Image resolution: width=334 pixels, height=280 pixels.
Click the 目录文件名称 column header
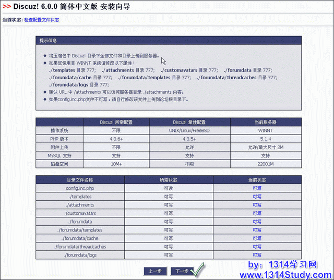(80, 180)
